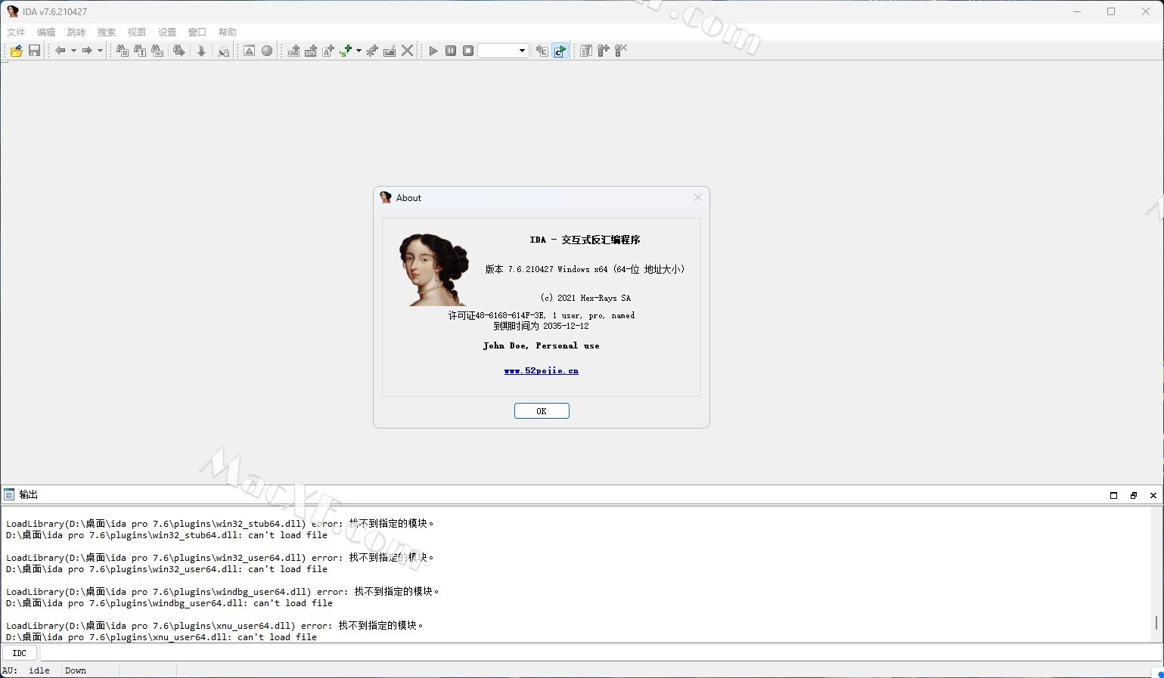Click the breakpoint circle icon

point(267,51)
